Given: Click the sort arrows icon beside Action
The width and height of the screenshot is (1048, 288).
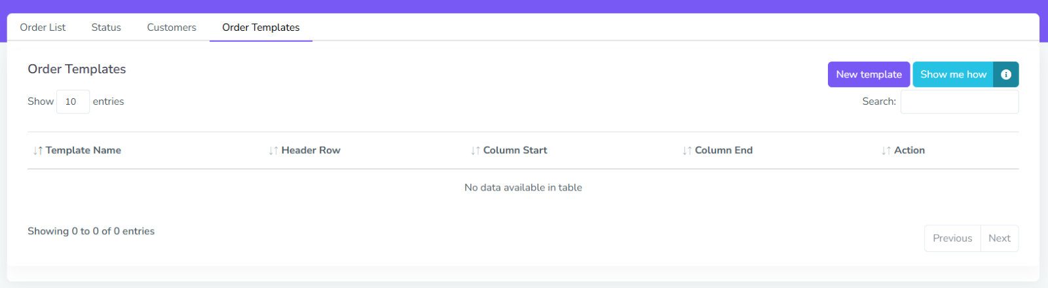Looking at the screenshot, I should pyautogui.click(x=886, y=151).
